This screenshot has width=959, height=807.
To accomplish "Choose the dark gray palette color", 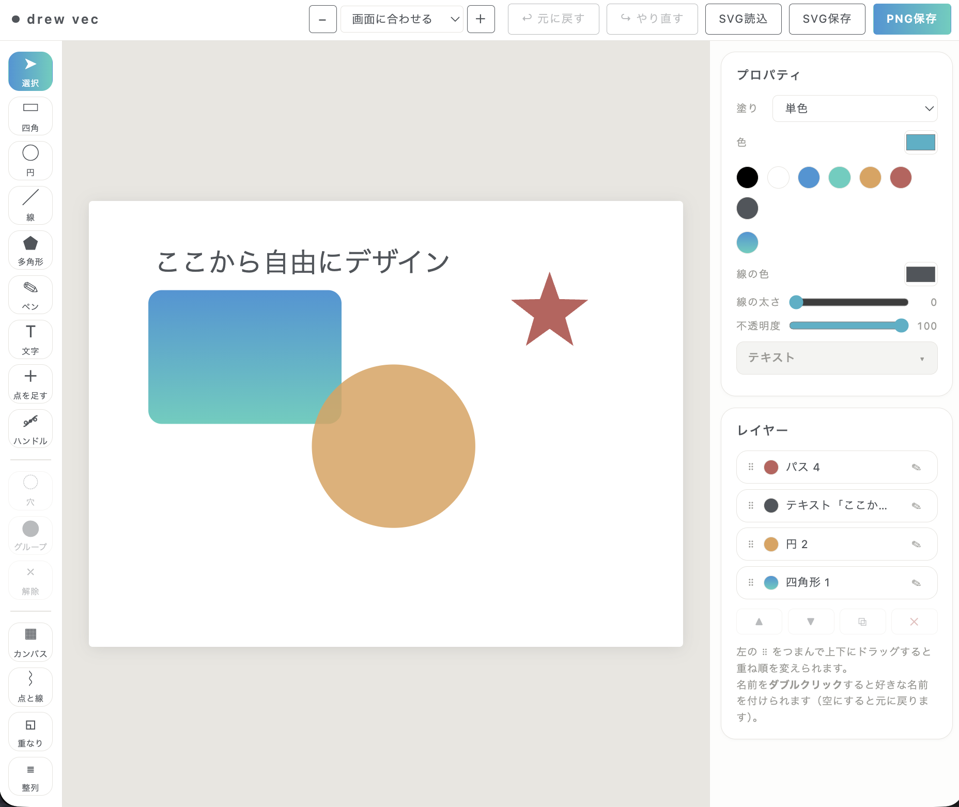I will click(x=747, y=208).
